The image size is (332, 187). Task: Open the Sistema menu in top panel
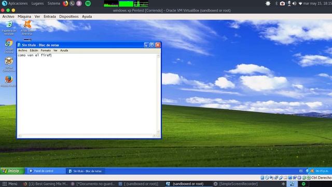(54, 4)
